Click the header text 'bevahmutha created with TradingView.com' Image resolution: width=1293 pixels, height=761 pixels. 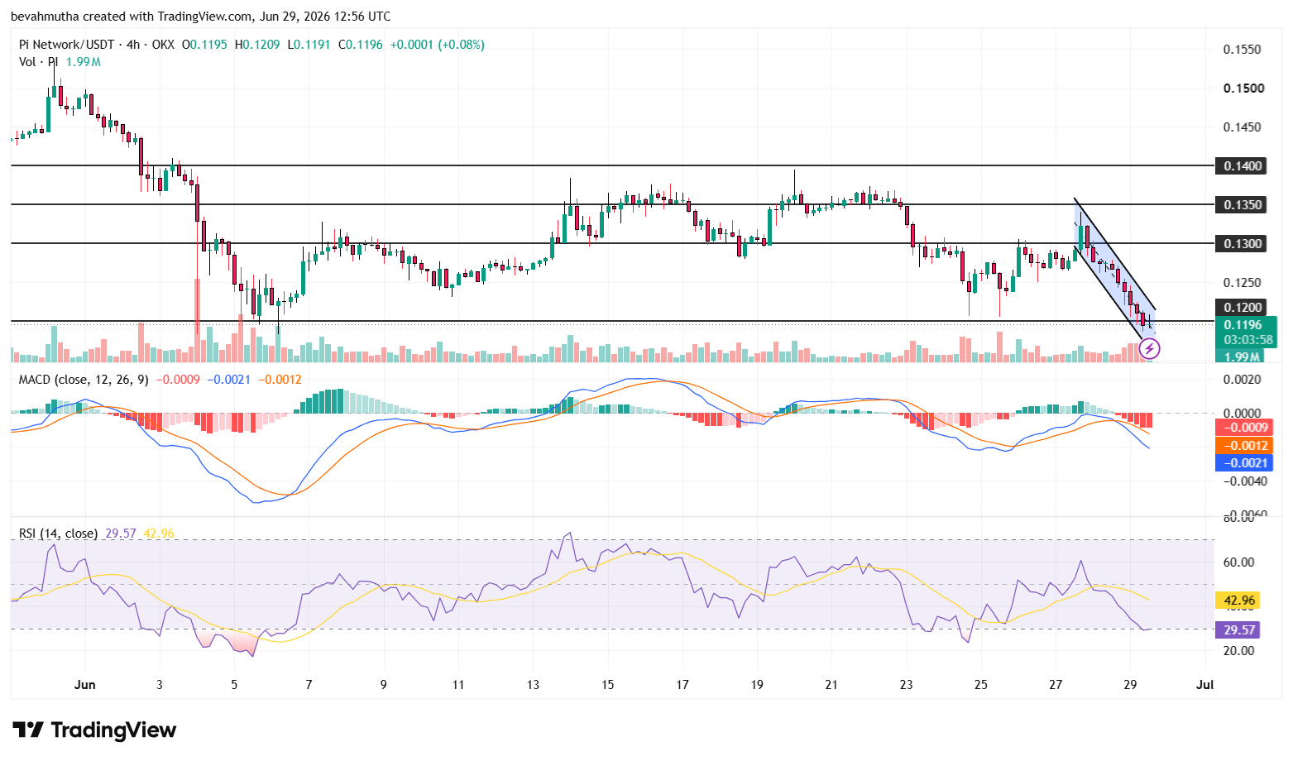point(132,17)
